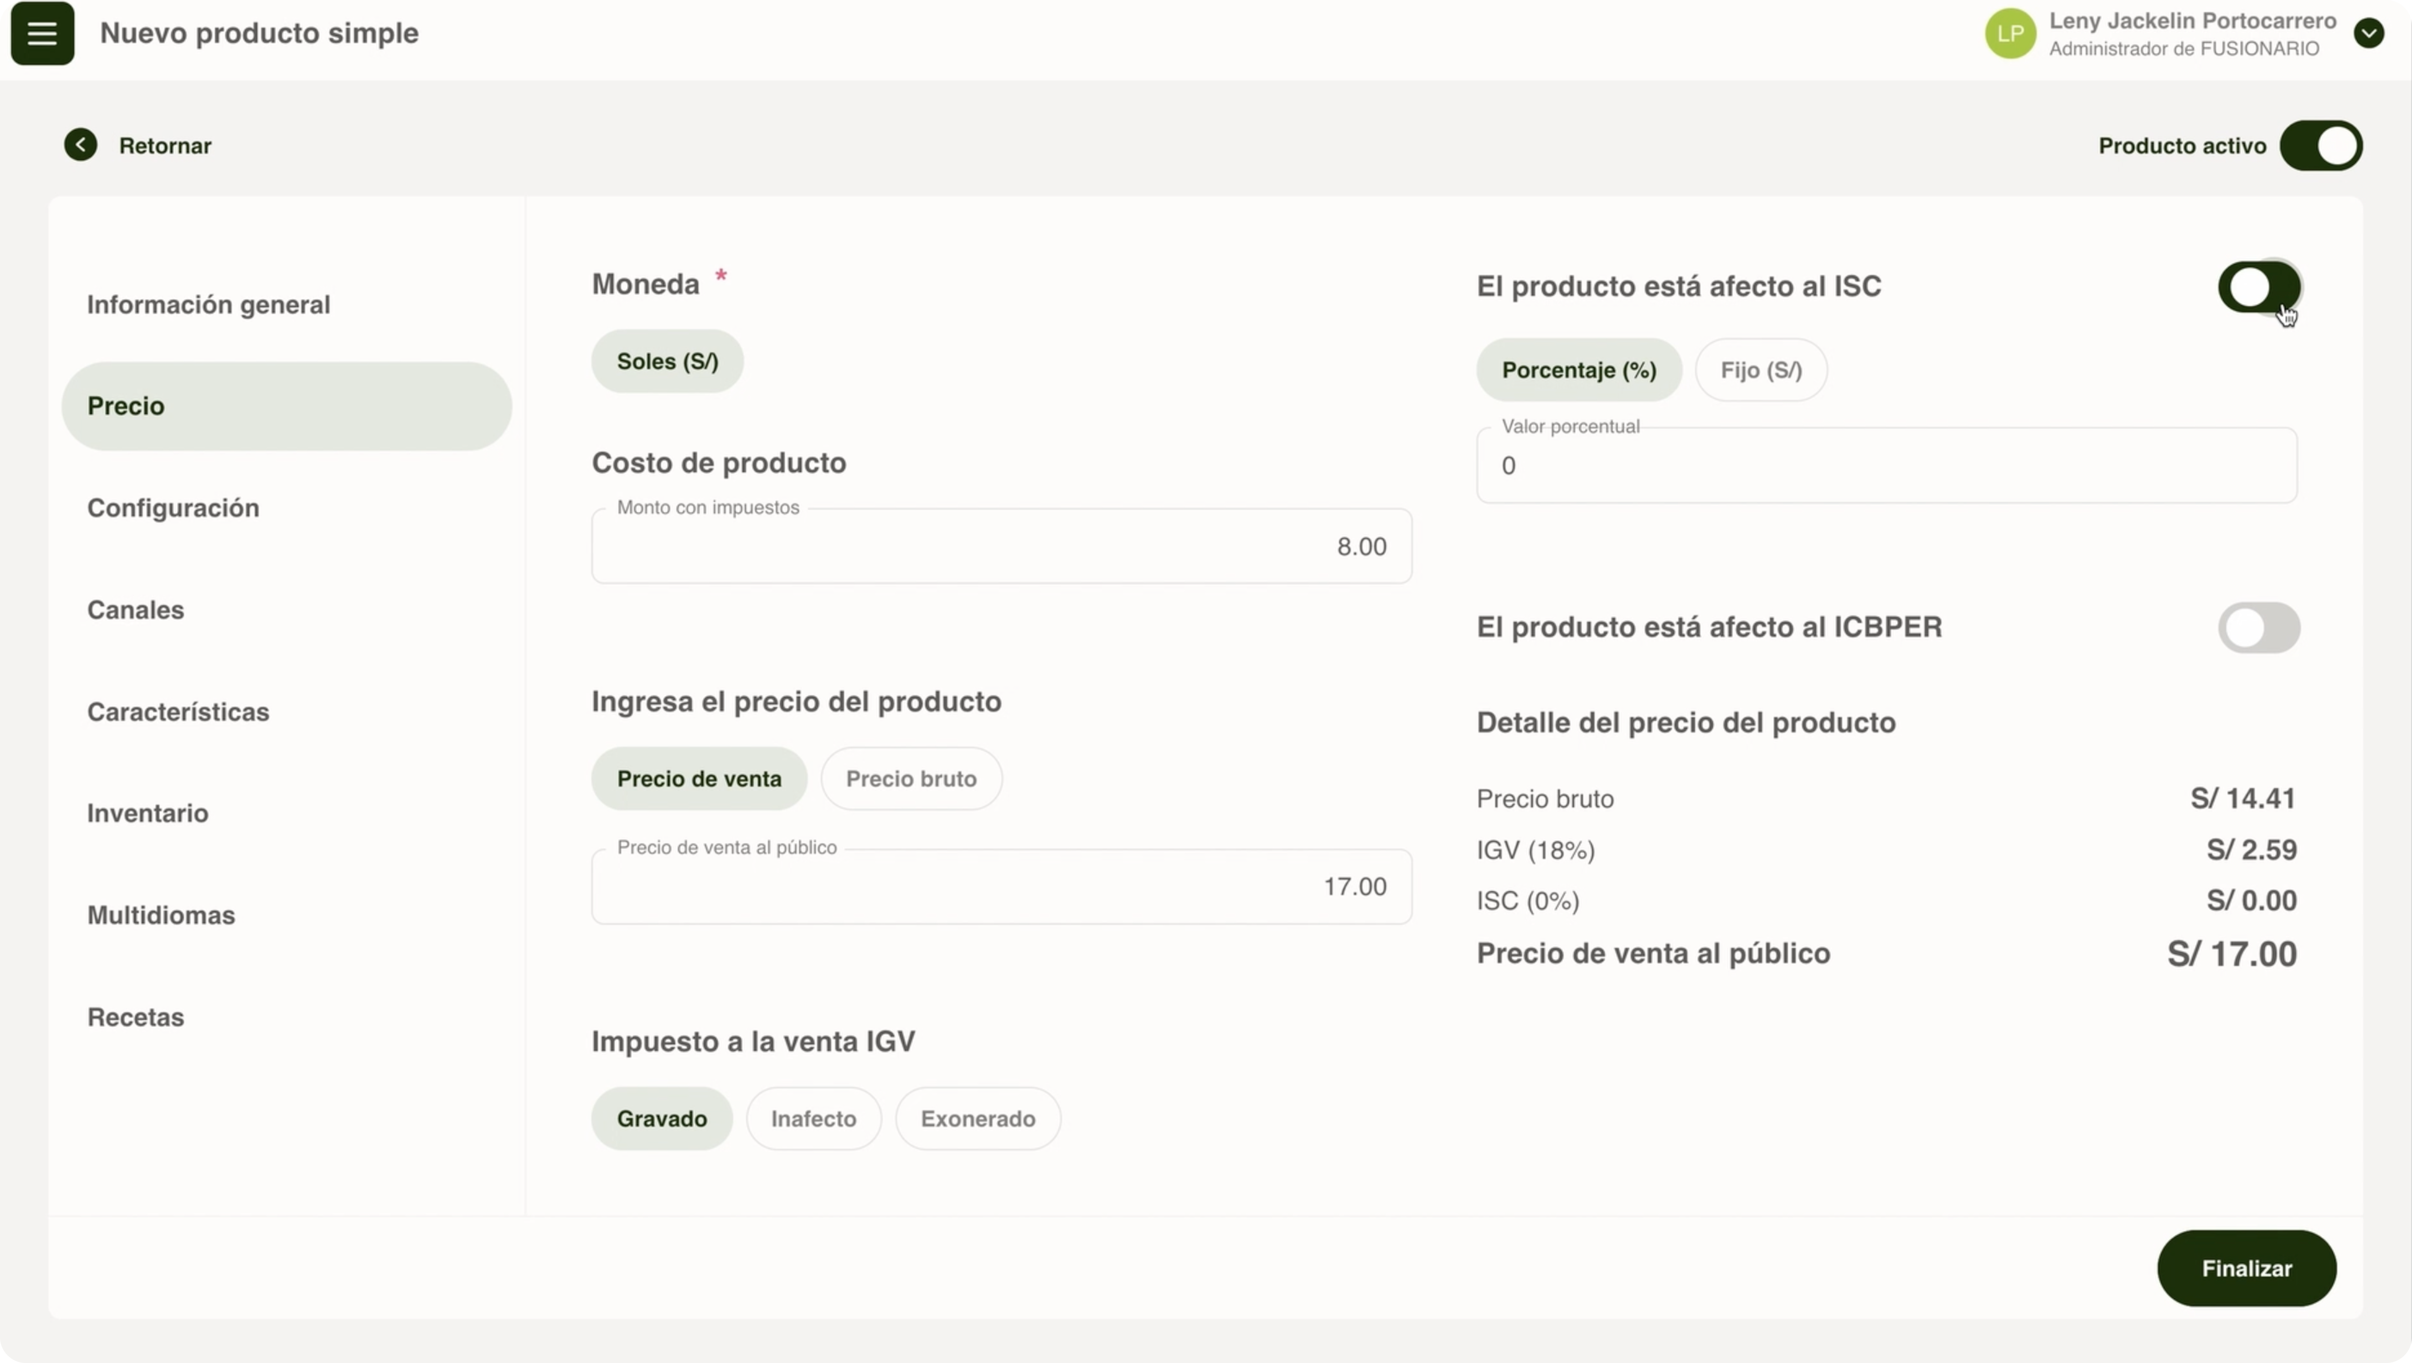Go to the Canales section
2412x1363 pixels.
tap(136, 609)
